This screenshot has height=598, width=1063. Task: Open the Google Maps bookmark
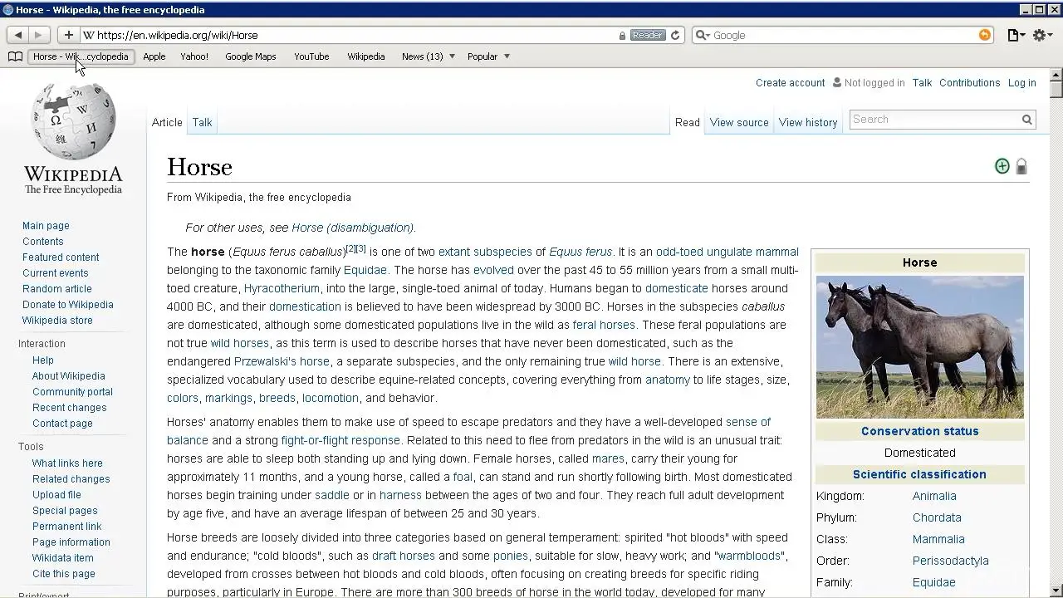coord(251,56)
